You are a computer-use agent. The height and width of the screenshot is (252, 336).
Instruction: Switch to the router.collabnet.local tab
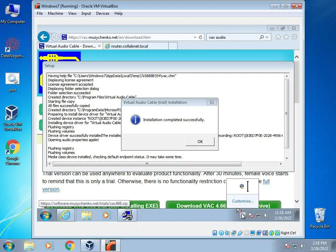coord(136,46)
